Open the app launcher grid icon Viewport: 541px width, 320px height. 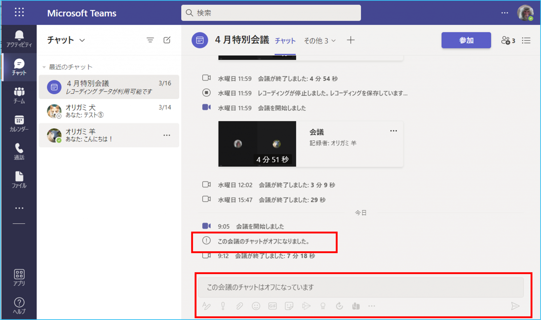19,12
